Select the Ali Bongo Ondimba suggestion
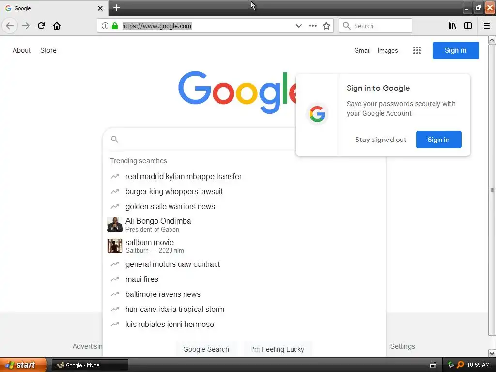The width and height of the screenshot is (496, 372). pyautogui.click(x=244, y=225)
